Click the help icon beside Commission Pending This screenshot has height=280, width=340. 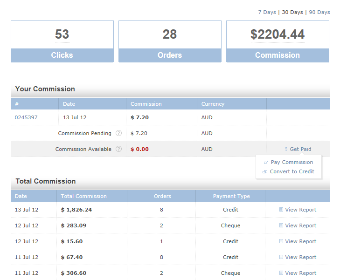[x=118, y=133]
